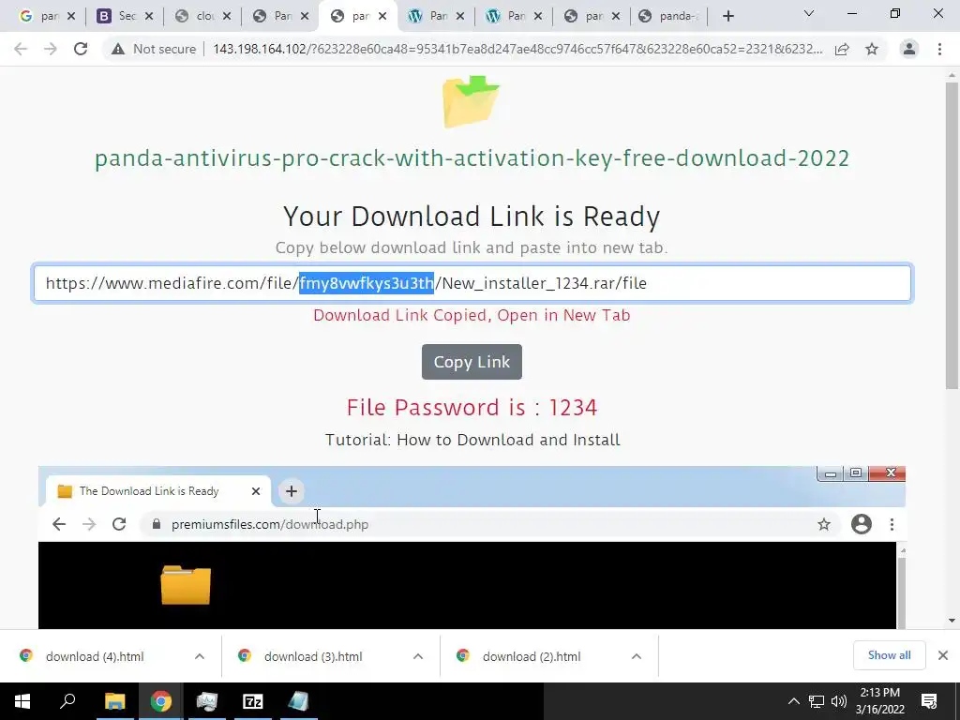
Task: Click the share page icon in address bar
Action: (x=842, y=49)
